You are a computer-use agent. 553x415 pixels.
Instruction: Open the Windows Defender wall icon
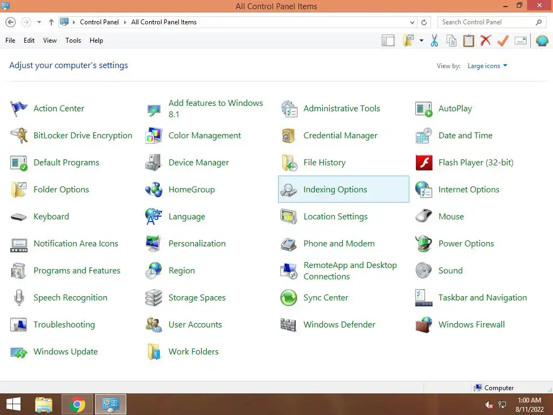pyautogui.click(x=288, y=325)
